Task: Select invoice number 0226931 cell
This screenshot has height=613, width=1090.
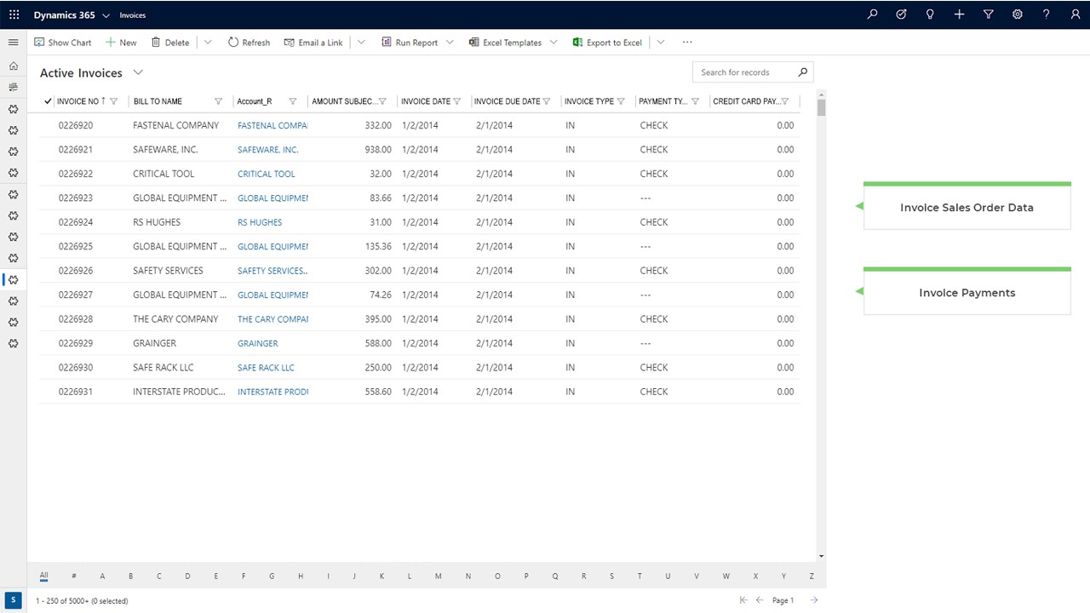Action: [76, 392]
